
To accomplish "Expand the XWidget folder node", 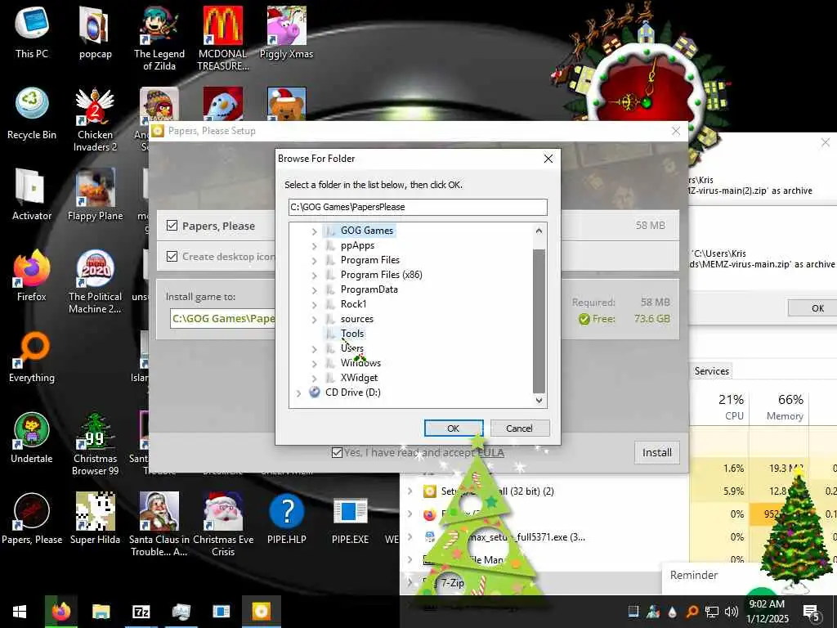I will click(315, 378).
